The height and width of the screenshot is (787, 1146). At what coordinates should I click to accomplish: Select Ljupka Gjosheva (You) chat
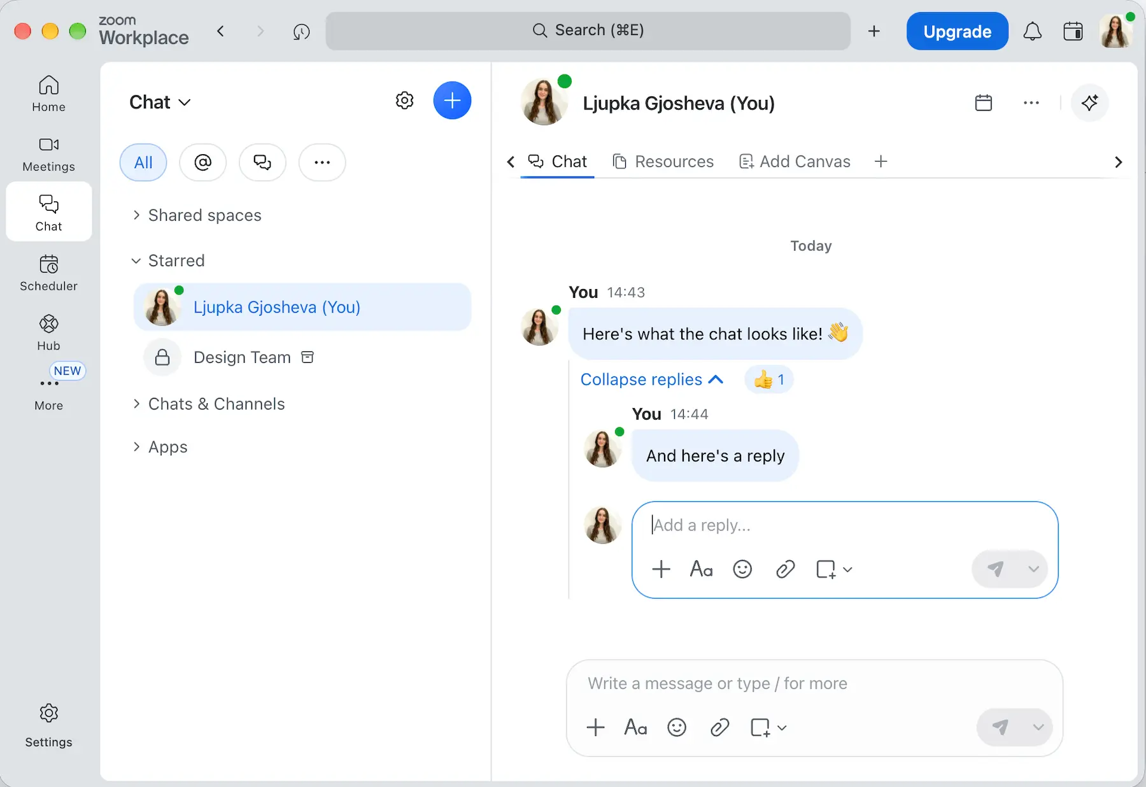[302, 307]
